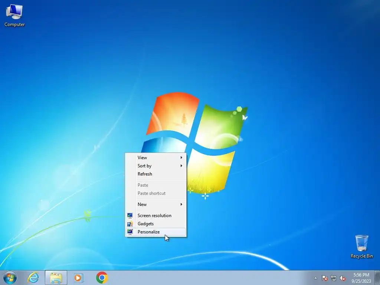The width and height of the screenshot is (380, 285).
Task: Launch Windows Media Player from taskbar
Action: tap(79, 278)
